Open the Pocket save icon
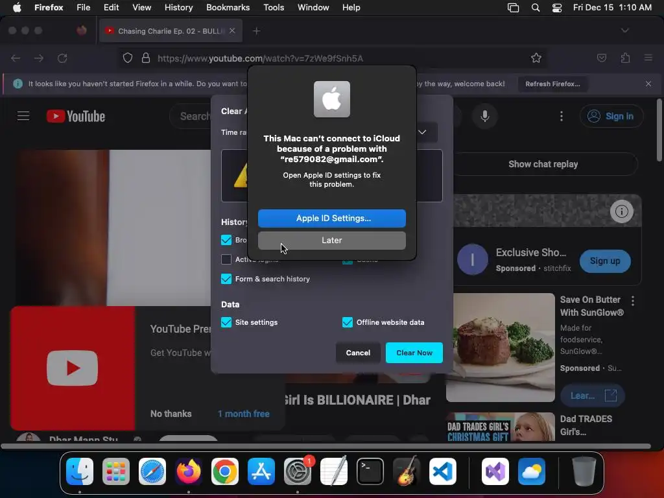The image size is (664, 498). tap(602, 58)
